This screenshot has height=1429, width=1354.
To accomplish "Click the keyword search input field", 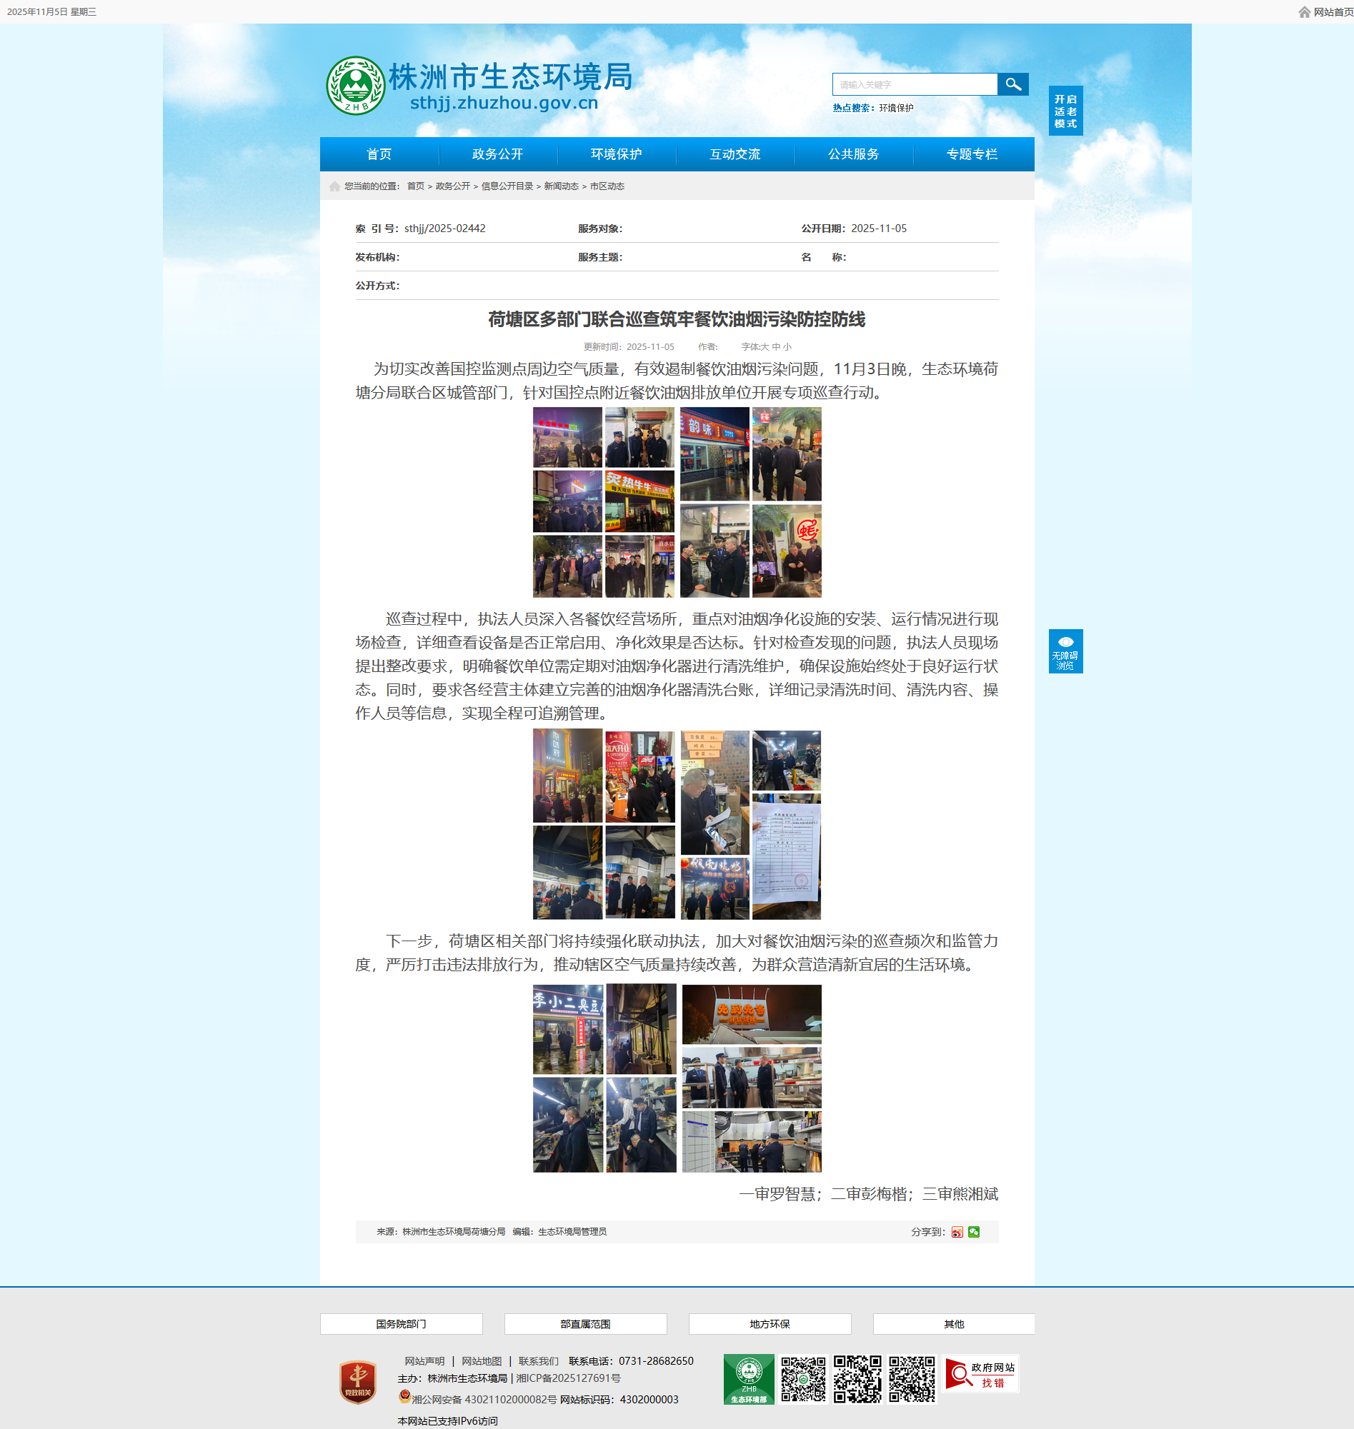I will coord(914,84).
